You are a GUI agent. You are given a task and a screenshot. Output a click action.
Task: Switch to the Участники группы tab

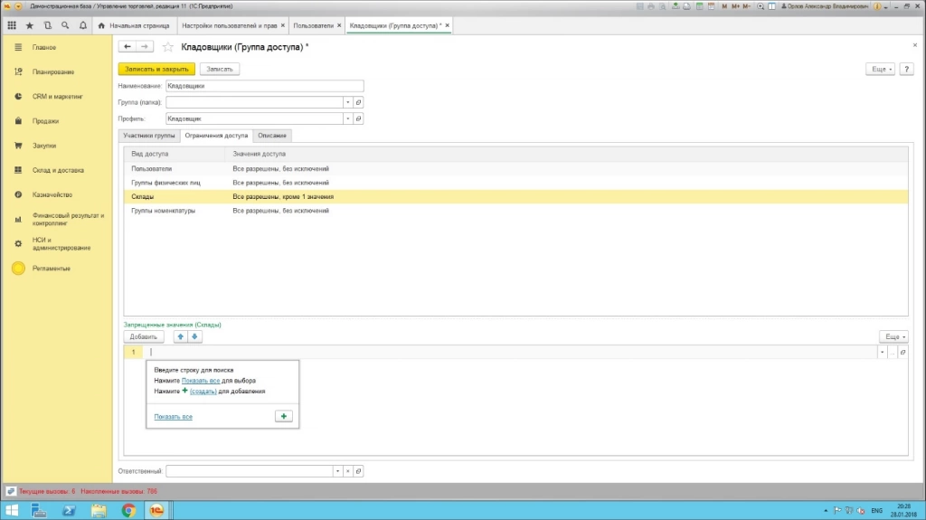point(149,136)
